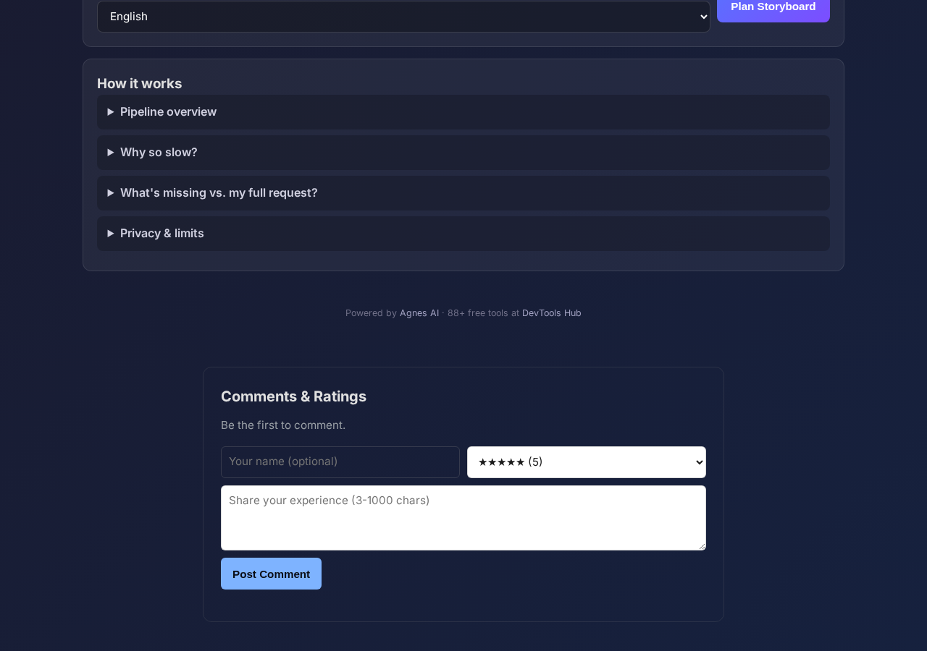This screenshot has height=651, width=927.
Task: Click the How it works heading
Action: click(140, 83)
